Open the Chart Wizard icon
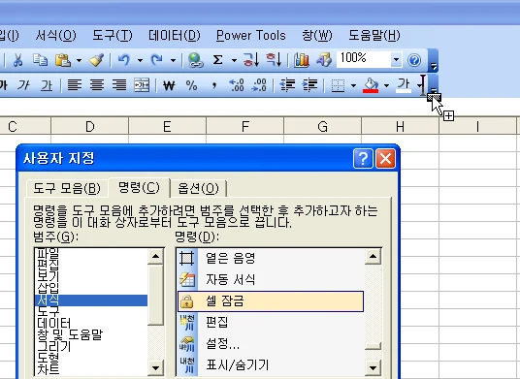Screen dimensions: 520x379 (302, 60)
